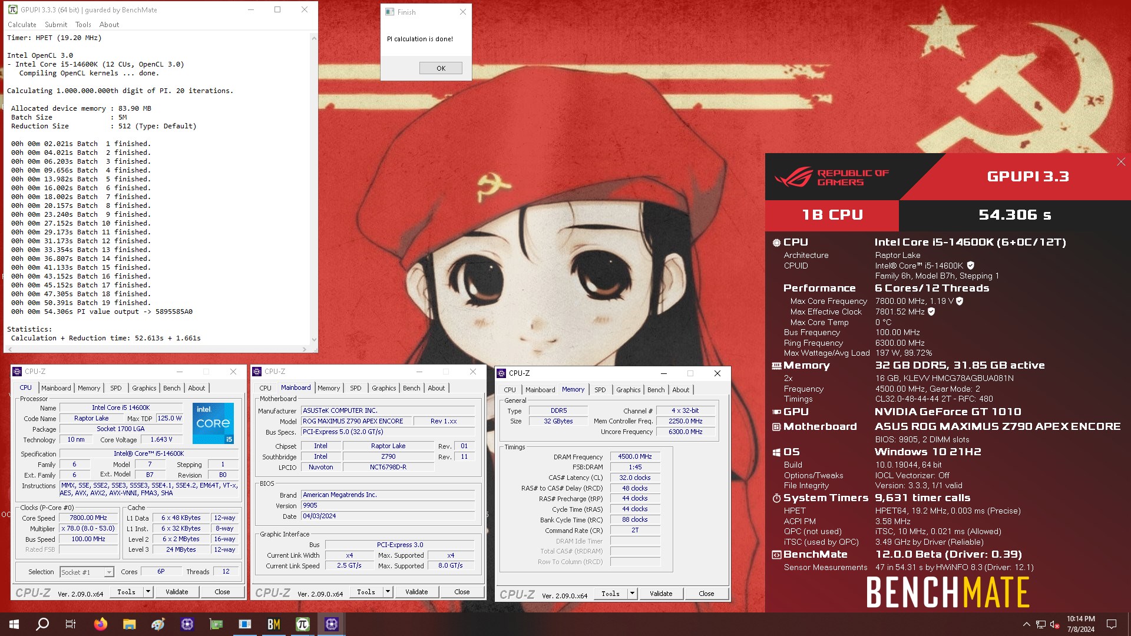Viewport: 1131px width, 636px height.
Task: Expand Tools dropdown arrow in CPU-Z CPU window
Action: (x=148, y=592)
